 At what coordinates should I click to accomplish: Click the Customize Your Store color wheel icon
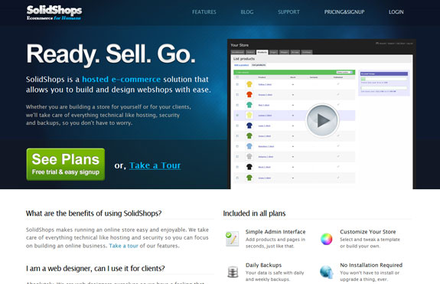pos(326,239)
